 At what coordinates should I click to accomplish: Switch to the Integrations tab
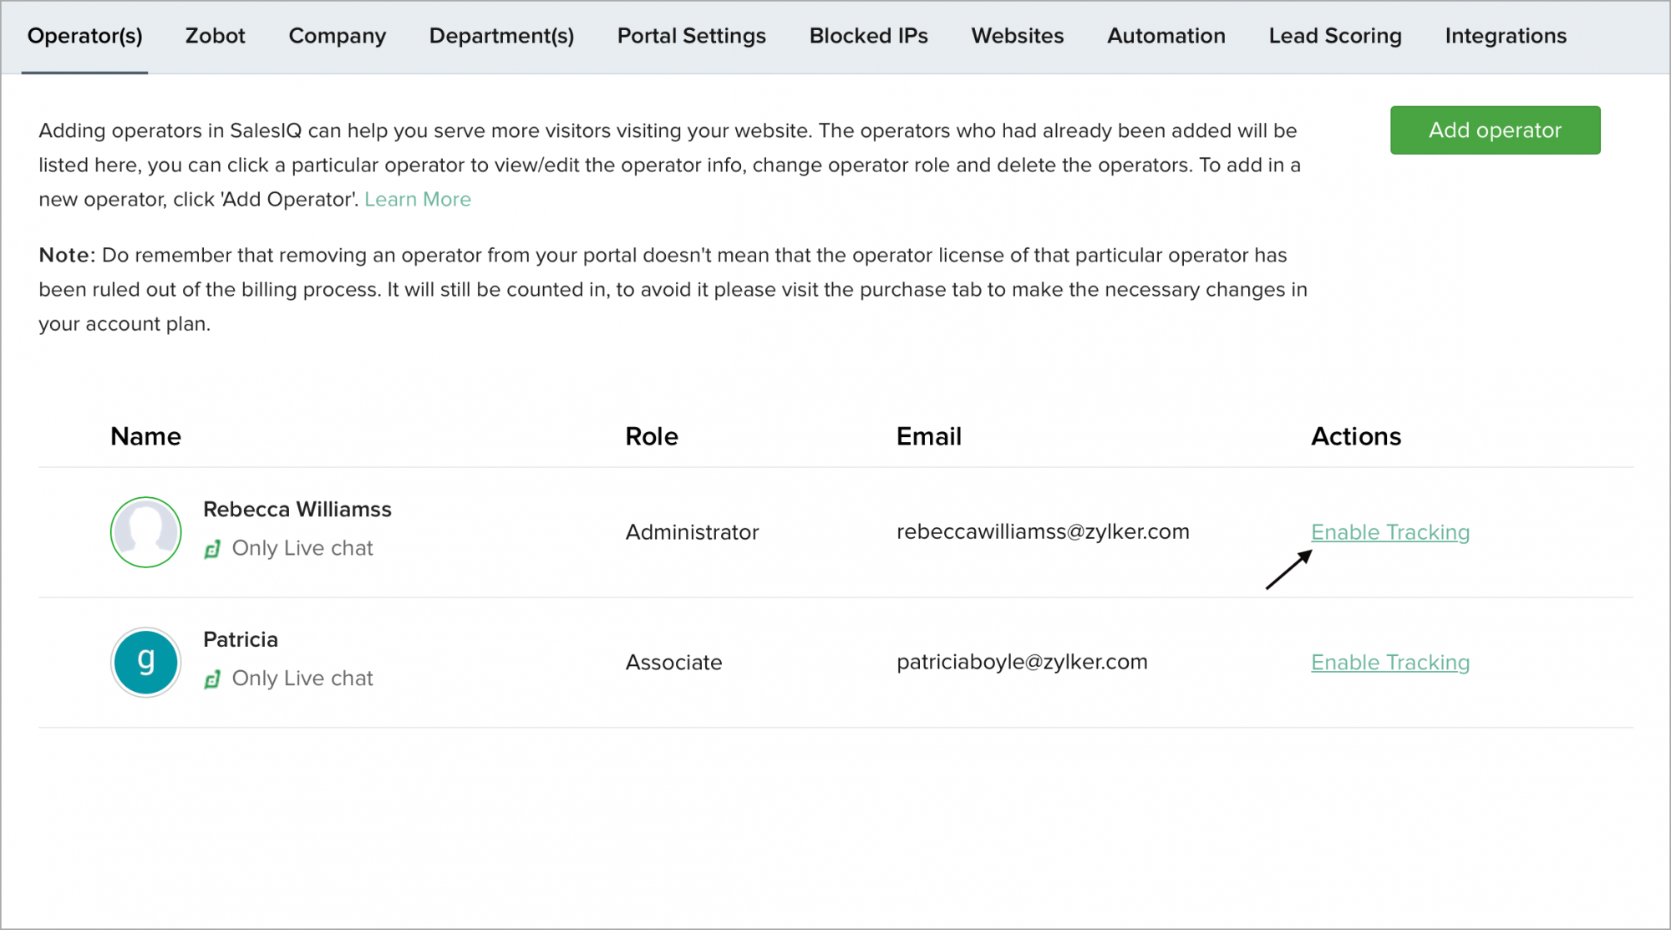1506,36
